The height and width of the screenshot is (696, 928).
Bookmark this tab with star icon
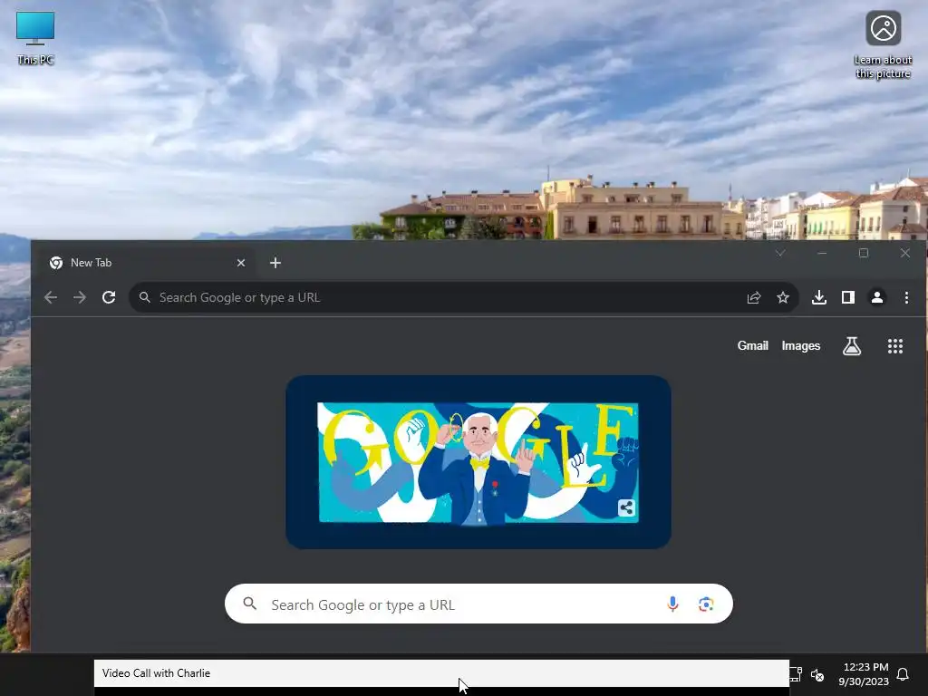782,297
